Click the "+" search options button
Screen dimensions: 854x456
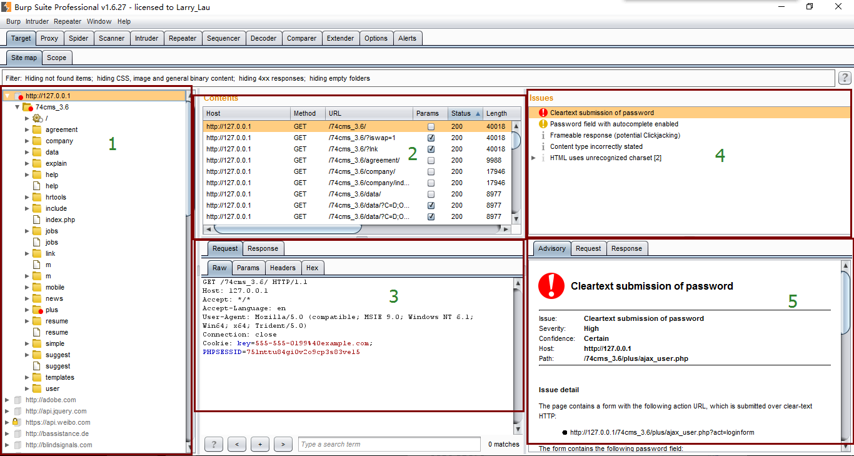[260, 444]
